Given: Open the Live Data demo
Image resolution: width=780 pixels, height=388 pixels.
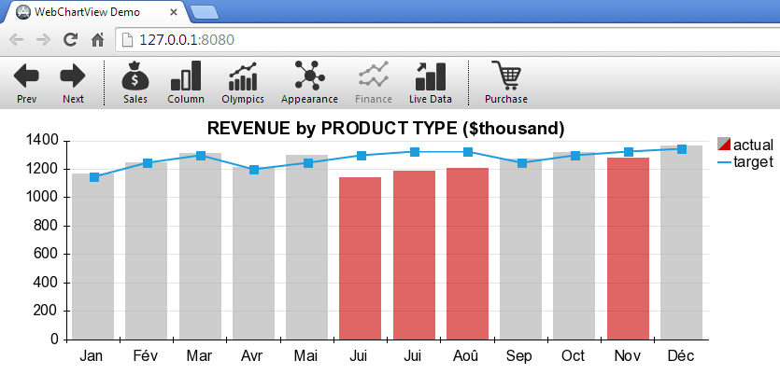Looking at the screenshot, I should 430,76.
